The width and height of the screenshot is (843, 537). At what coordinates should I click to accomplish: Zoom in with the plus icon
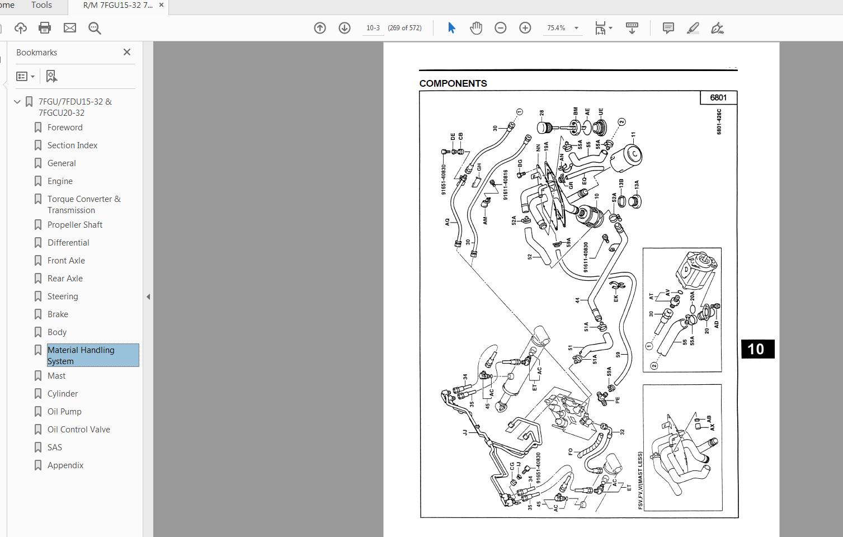coord(525,28)
